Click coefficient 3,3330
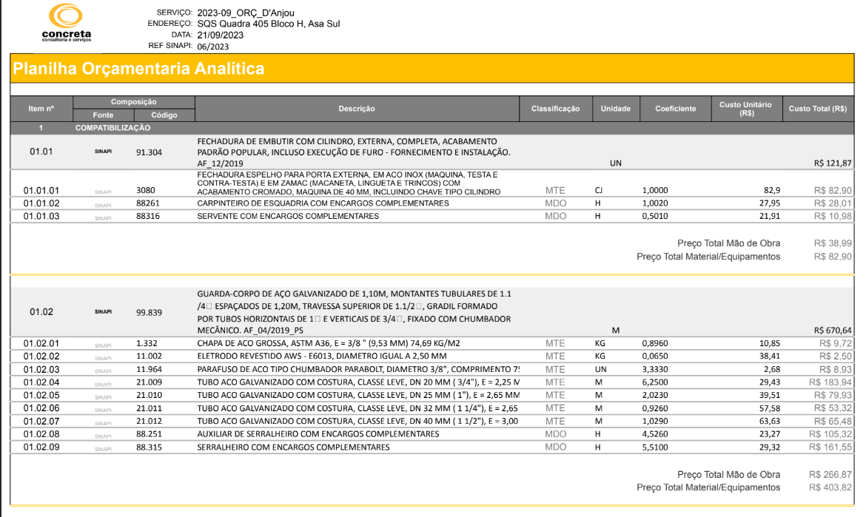 pos(655,370)
